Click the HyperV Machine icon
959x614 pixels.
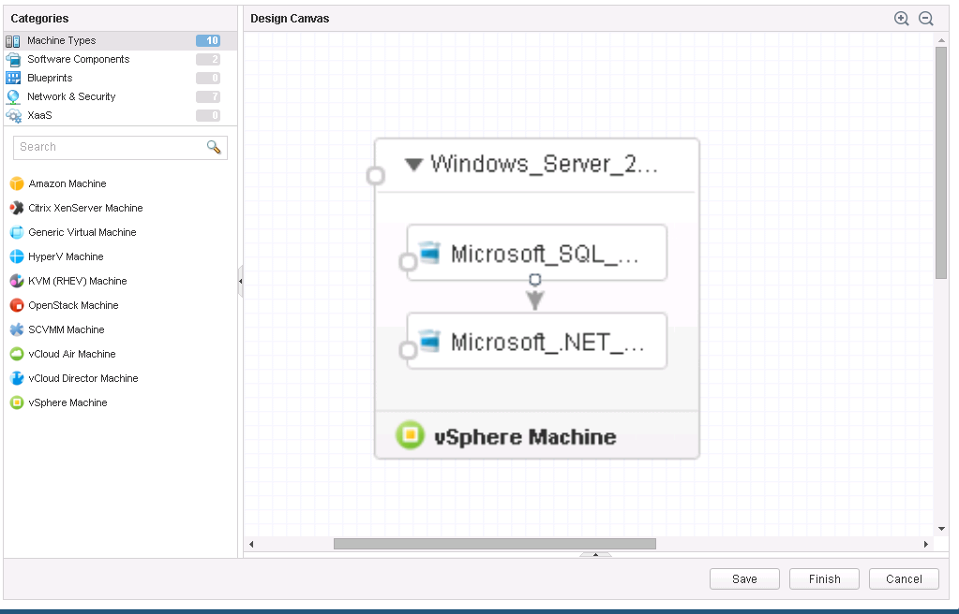click(17, 256)
